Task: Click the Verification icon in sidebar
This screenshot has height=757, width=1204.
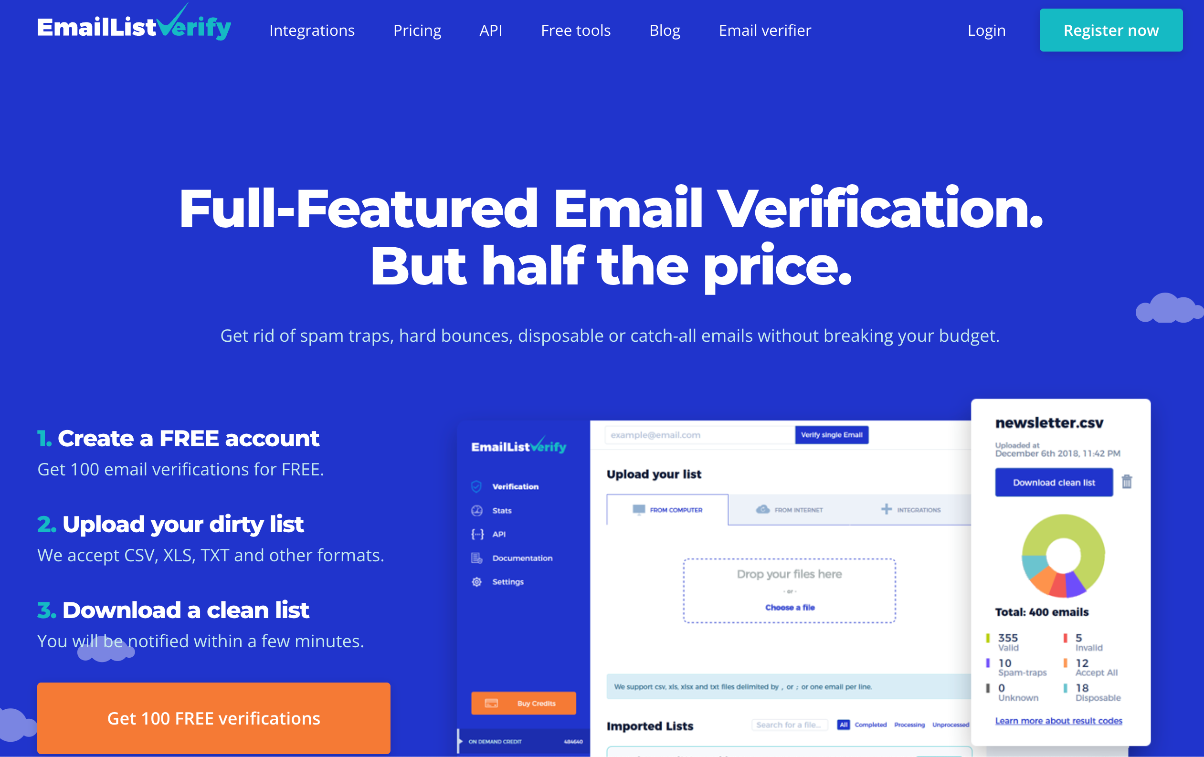Action: [x=477, y=487]
